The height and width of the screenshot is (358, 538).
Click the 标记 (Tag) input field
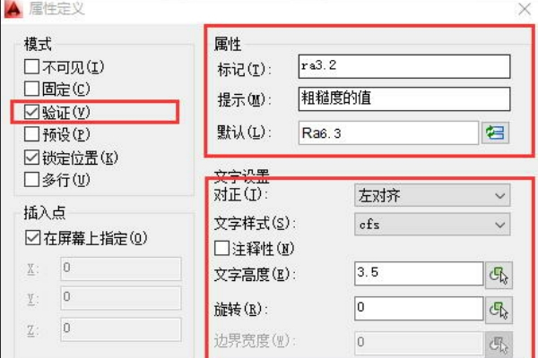pyautogui.click(x=403, y=66)
